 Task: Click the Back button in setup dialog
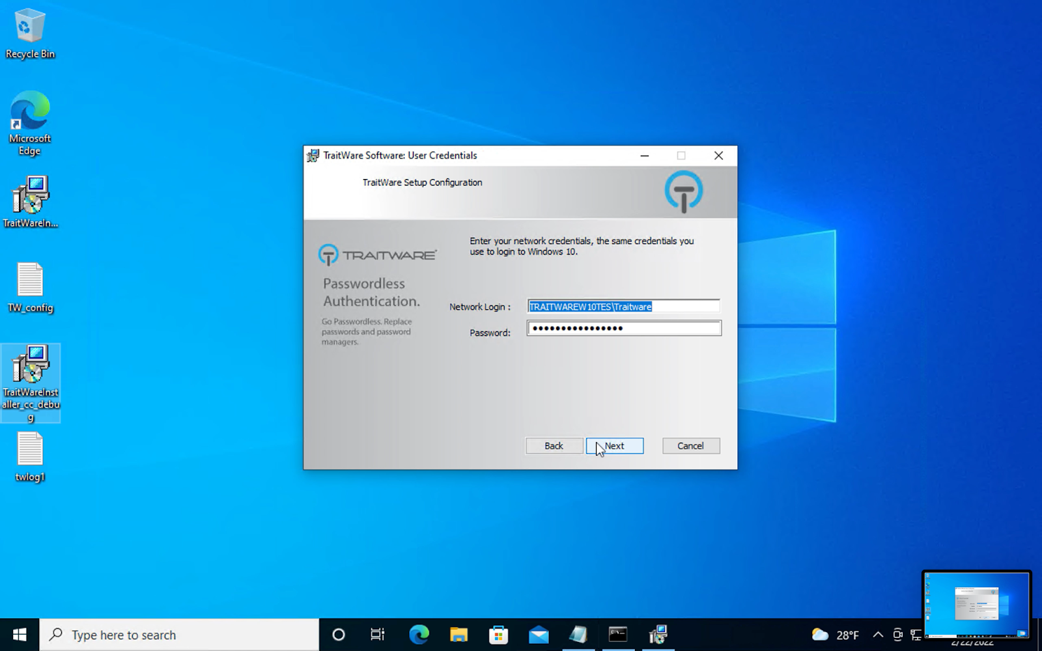tap(554, 446)
